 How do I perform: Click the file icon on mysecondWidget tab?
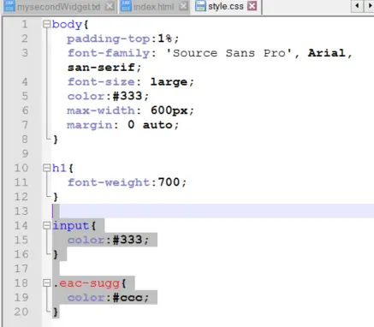[x=9, y=6]
